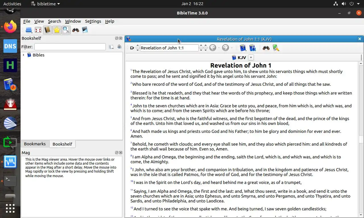Click the book scroller left of reference

coord(138,48)
